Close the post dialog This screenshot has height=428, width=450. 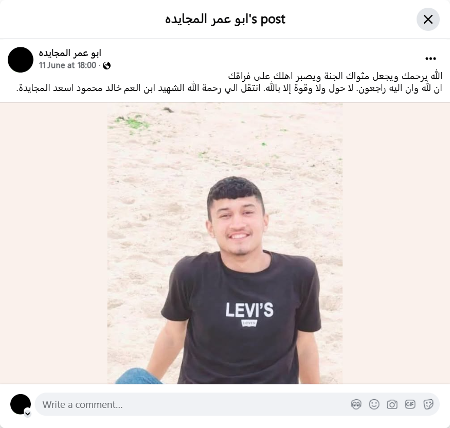(428, 19)
